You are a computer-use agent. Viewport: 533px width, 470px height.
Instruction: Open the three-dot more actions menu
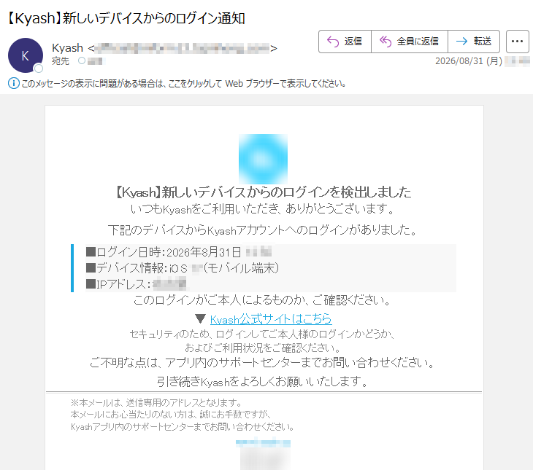coord(518,42)
